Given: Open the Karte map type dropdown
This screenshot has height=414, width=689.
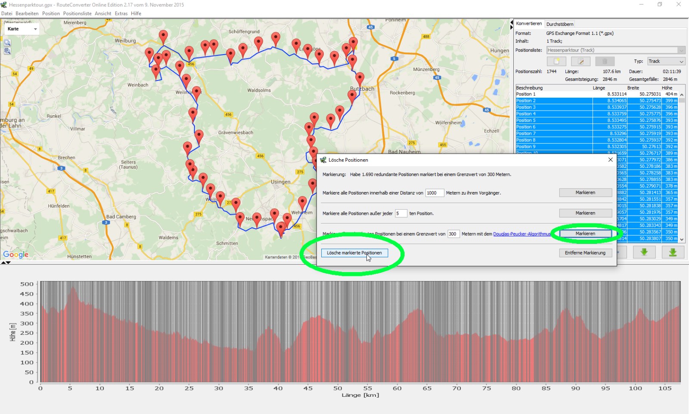Looking at the screenshot, I should pos(22,29).
